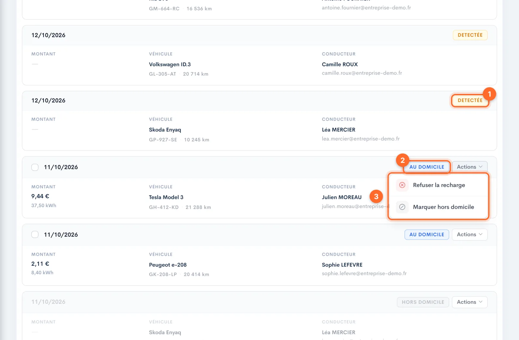Click the HORS DOMICILE badge
Viewport: 519px width, 340px height.
(x=423, y=302)
